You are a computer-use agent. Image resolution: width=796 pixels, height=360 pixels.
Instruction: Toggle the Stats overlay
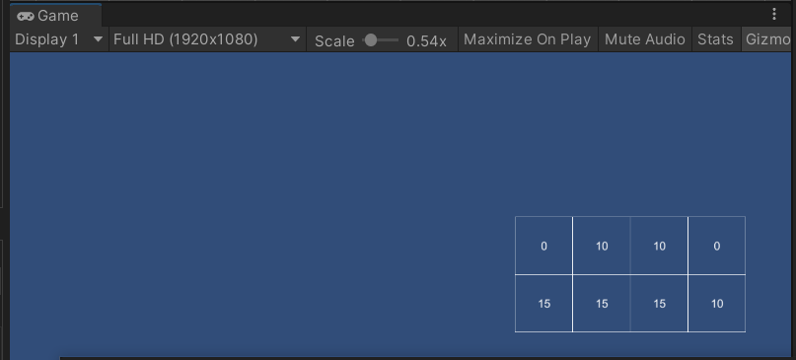[715, 39]
